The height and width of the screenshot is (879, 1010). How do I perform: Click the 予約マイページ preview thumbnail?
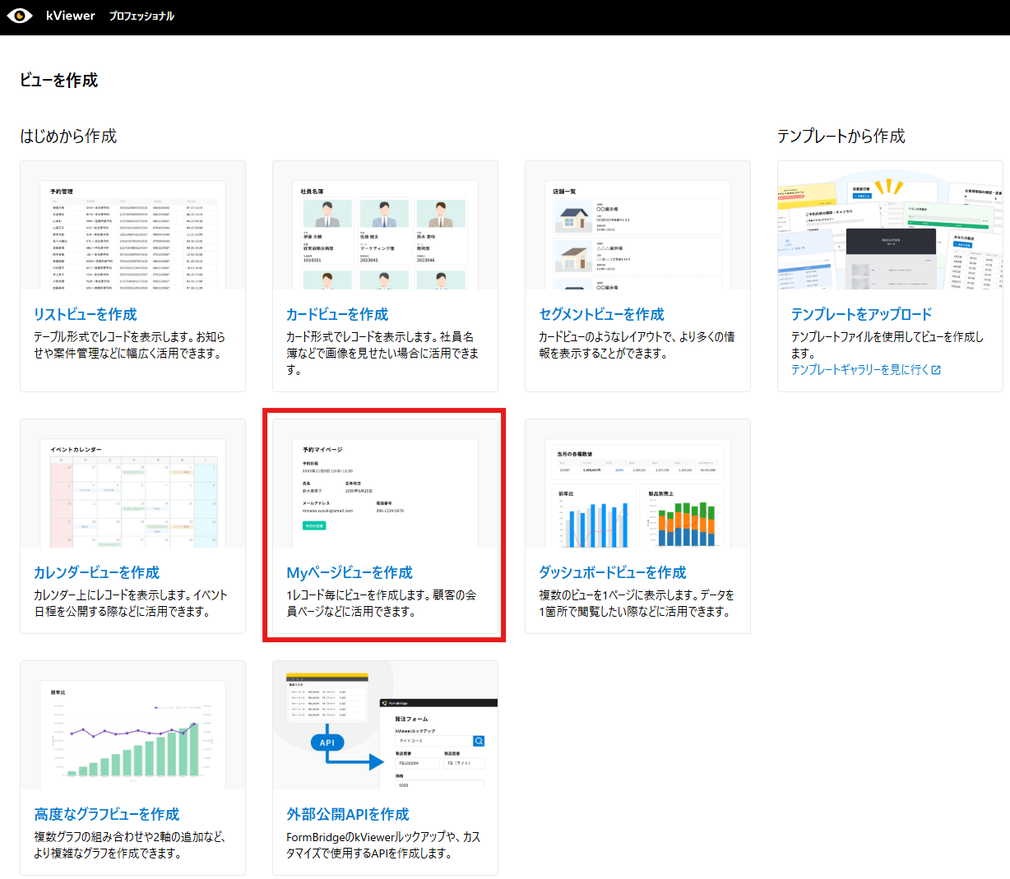click(x=385, y=492)
